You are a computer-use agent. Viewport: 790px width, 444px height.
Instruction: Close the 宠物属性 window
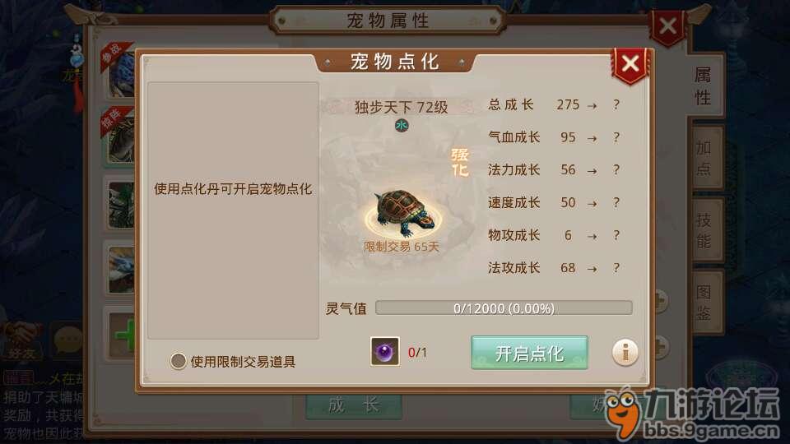(668, 26)
